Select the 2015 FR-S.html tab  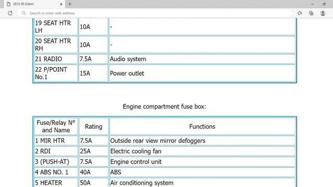pyautogui.click(x=34, y=4)
